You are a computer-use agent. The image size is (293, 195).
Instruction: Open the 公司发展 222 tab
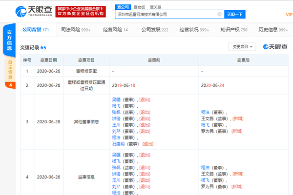point(155,30)
